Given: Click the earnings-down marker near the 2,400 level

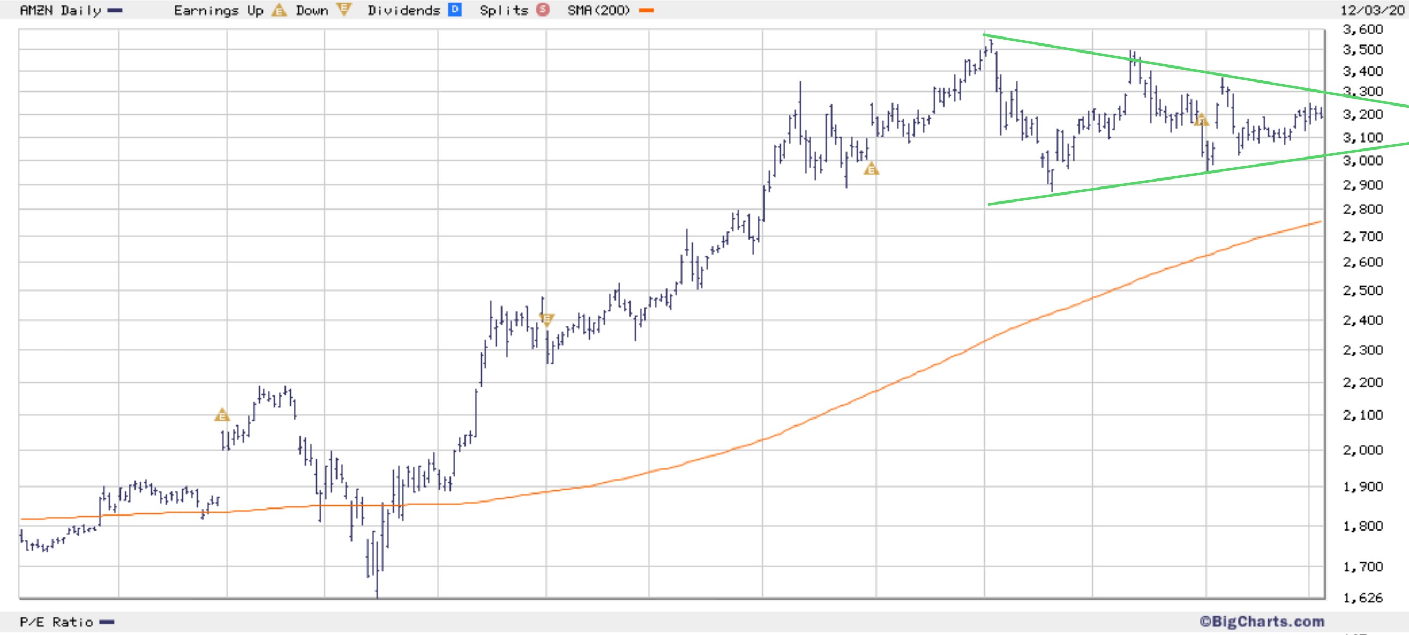Looking at the screenshot, I should click(547, 319).
